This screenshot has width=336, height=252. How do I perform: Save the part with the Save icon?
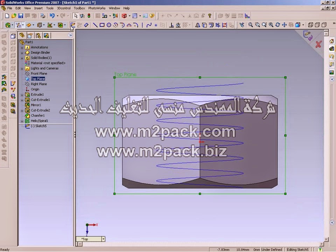[21, 16]
